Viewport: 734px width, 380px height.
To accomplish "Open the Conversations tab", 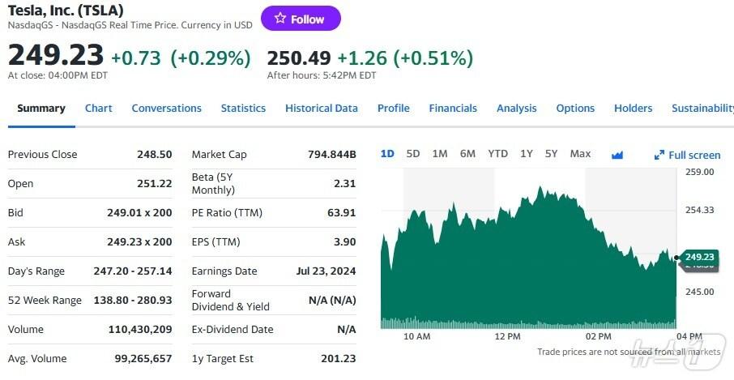I will coord(166,109).
